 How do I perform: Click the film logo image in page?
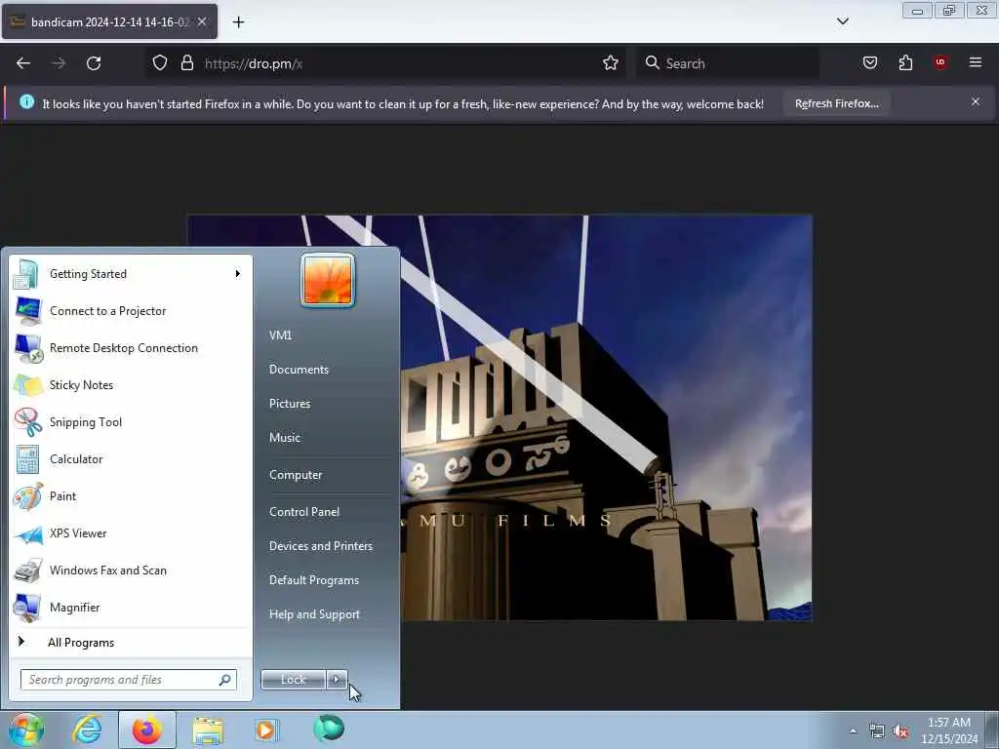(499, 417)
